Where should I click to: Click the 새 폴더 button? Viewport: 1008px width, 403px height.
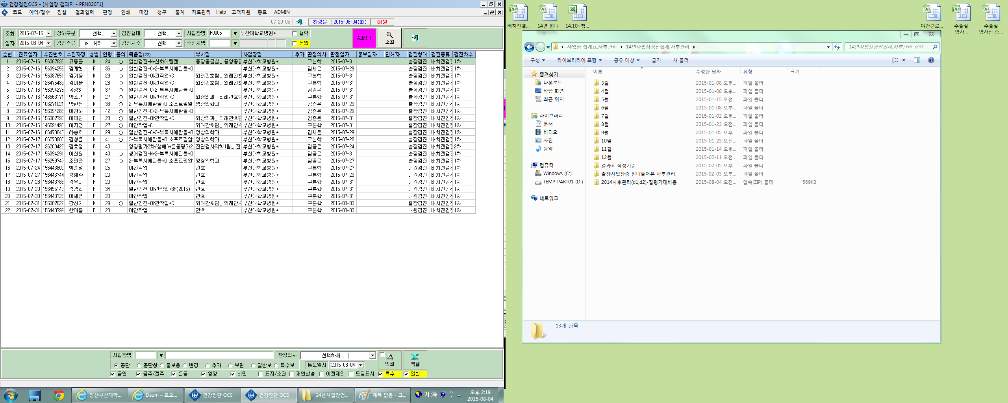(680, 60)
